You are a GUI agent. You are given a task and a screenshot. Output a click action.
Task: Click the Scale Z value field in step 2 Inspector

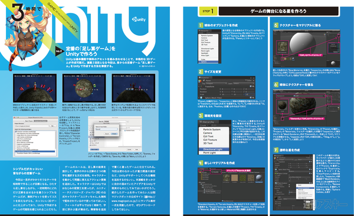coord(250,94)
